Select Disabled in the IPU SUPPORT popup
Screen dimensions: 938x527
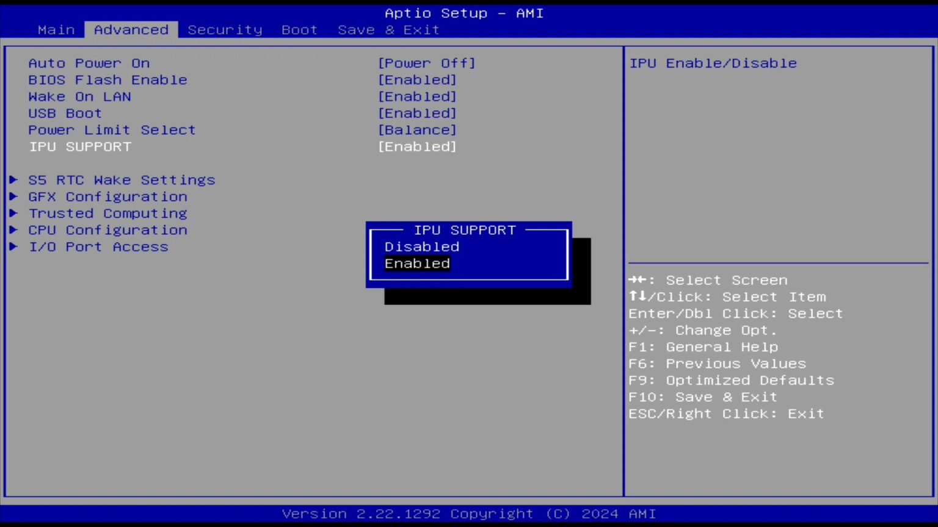tap(421, 247)
